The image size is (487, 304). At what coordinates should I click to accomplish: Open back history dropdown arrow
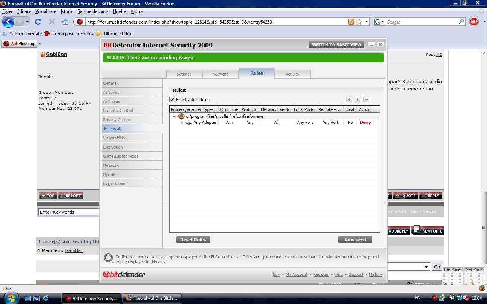[x=27, y=22]
